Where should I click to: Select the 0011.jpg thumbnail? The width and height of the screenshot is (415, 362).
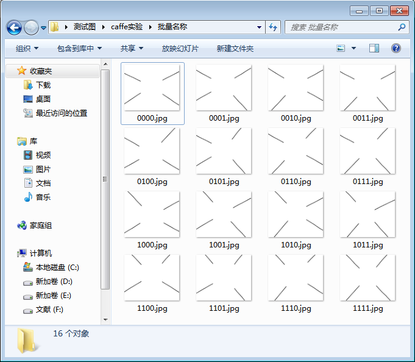click(x=367, y=88)
